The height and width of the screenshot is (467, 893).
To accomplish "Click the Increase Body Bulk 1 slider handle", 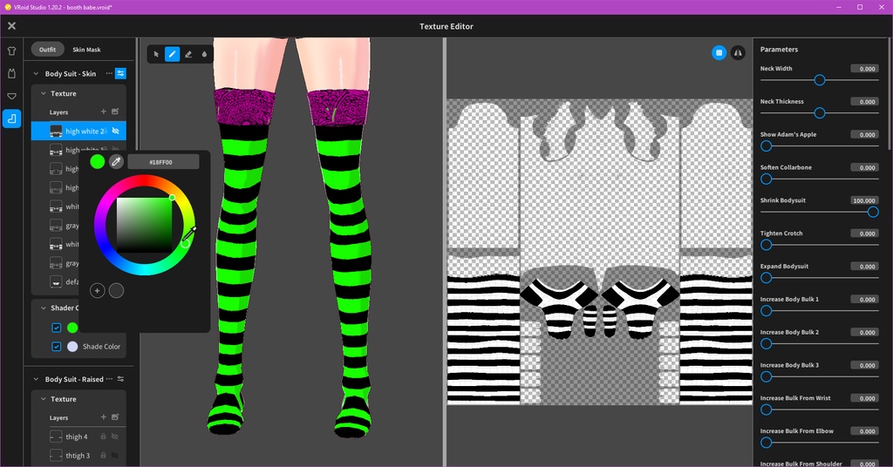I will (x=767, y=311).
